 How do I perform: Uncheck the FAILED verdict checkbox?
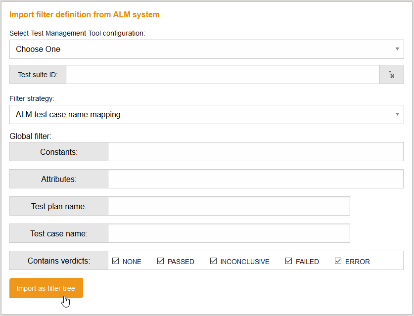click(x=288, y=261)
